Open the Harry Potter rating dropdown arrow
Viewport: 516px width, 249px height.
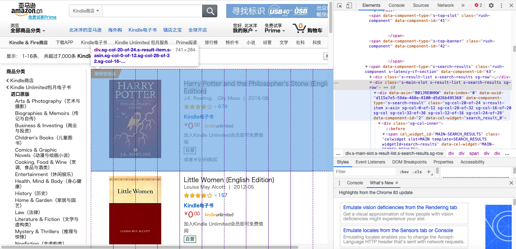pyautogui.click(x=215, y=107)
